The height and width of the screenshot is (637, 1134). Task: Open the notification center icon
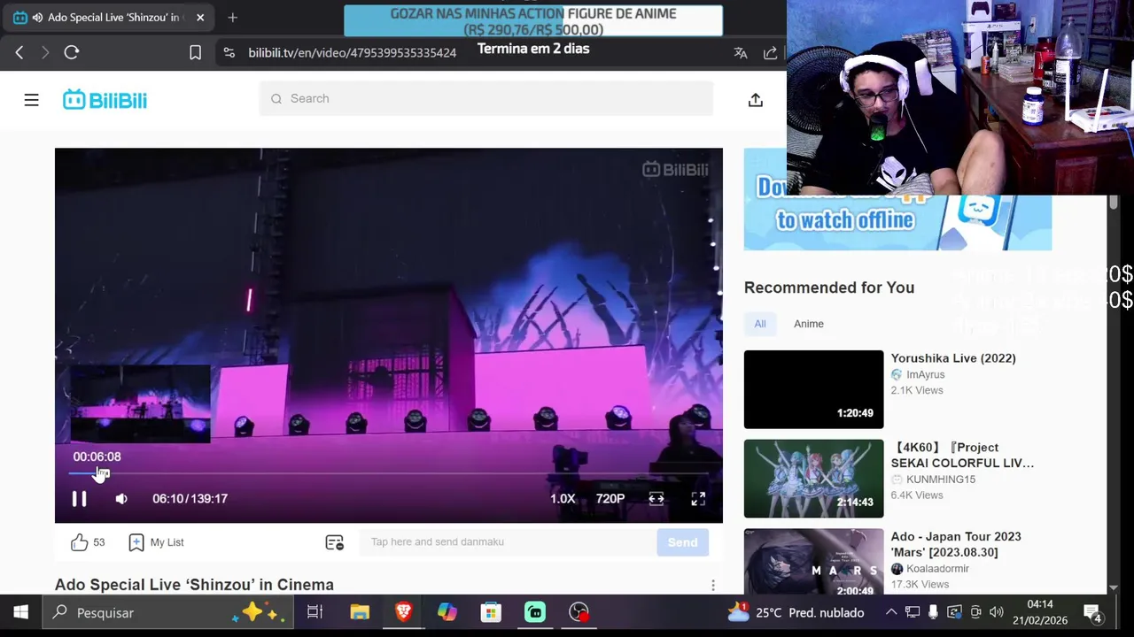coord(1092,612)
